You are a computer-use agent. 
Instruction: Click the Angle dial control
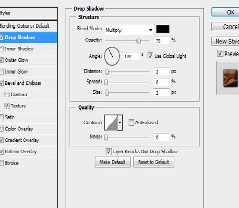(112, 56)
